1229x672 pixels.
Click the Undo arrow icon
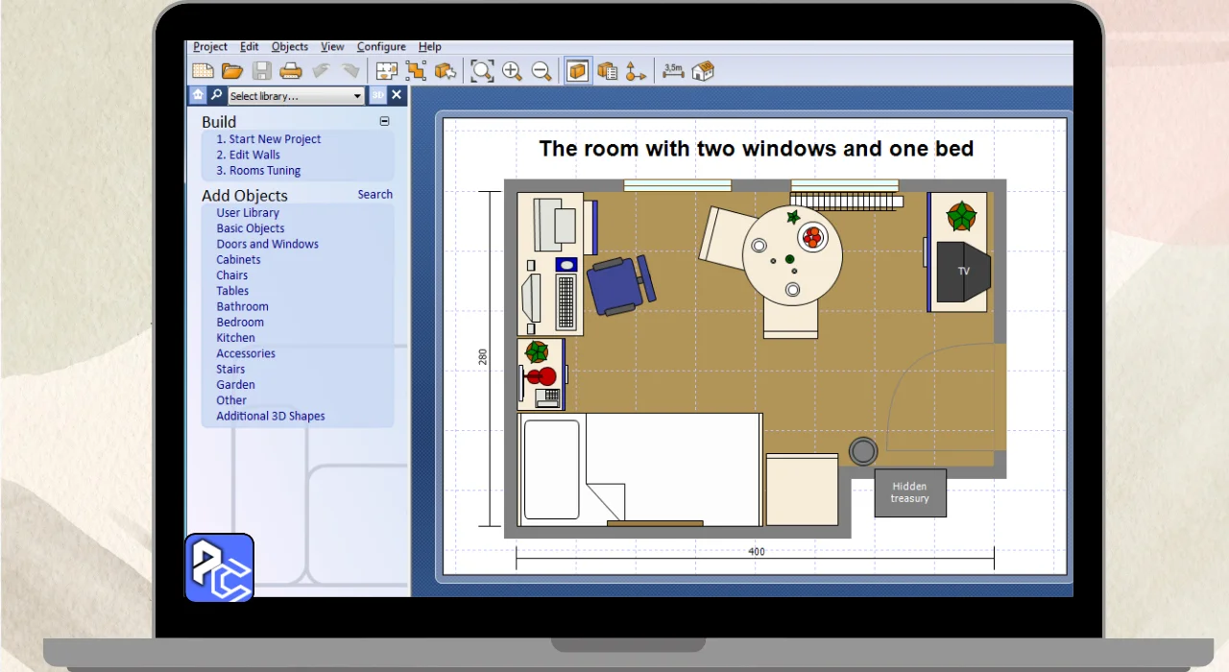[321, 71]
